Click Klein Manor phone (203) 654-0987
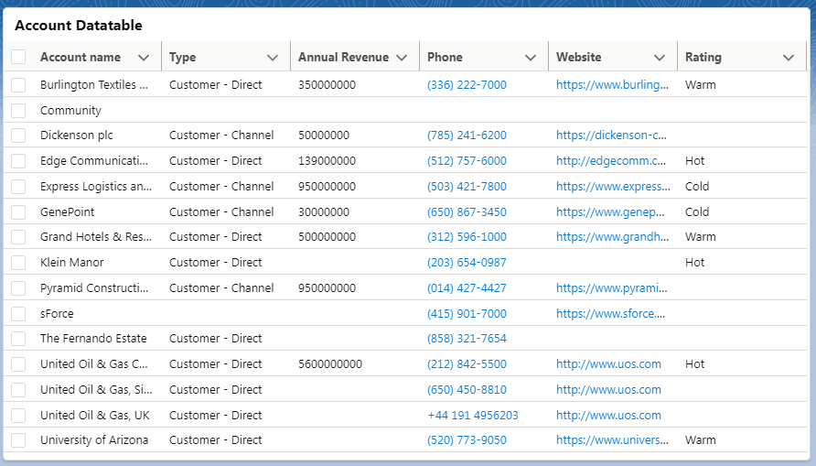This screenshot has width=816, height=466. (x=467, y=263)
